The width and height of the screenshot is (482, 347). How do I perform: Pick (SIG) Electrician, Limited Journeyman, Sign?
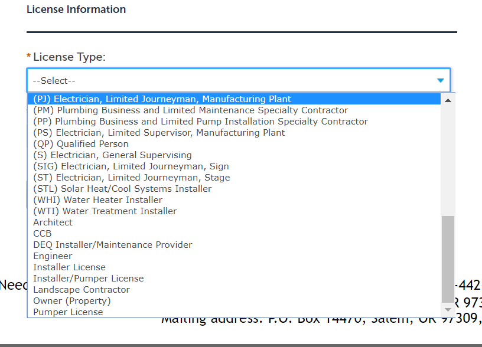[131, 166]
